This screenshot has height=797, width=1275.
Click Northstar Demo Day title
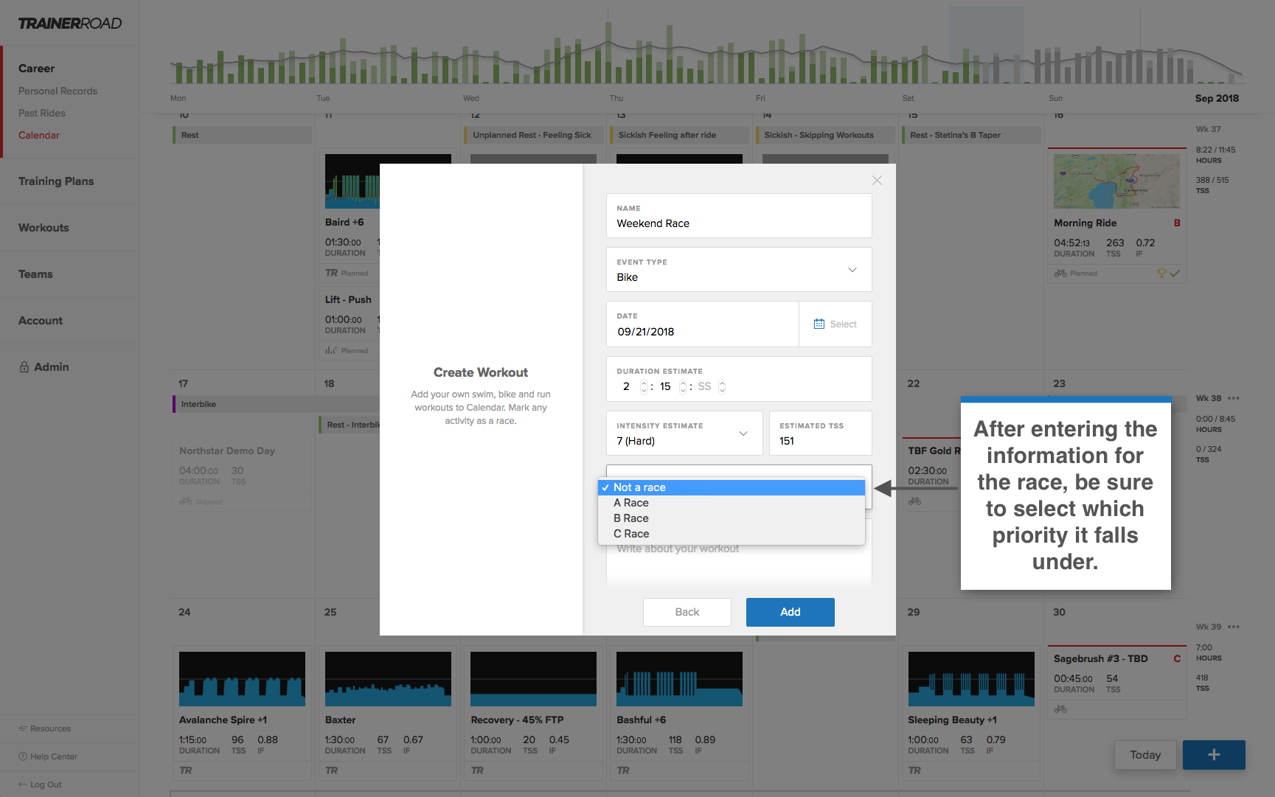point(227,451)
